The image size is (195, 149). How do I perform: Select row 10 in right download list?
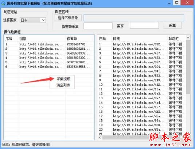tap(141, 85)
